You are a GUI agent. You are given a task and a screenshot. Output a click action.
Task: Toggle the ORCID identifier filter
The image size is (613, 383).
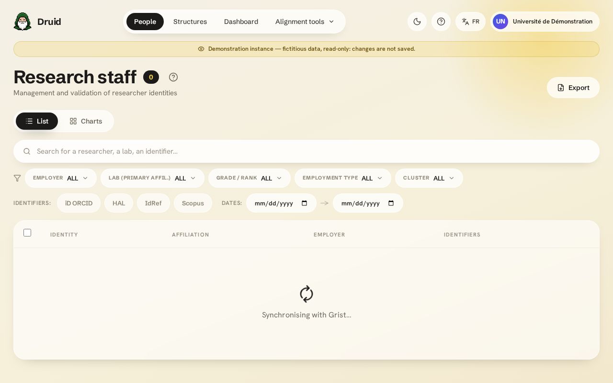pyautogui.click(x=79, y=203)
